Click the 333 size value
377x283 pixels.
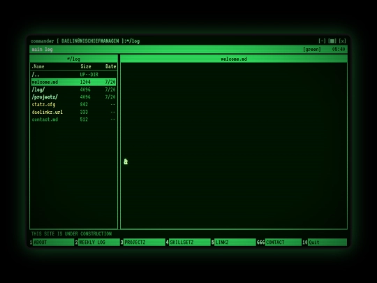pos(84,112)
